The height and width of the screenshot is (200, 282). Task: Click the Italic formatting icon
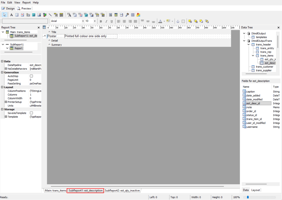pos(106,21)
